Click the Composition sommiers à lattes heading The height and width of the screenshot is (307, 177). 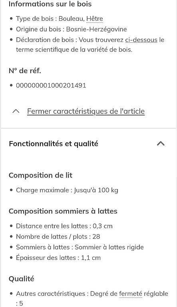(63, 211)
